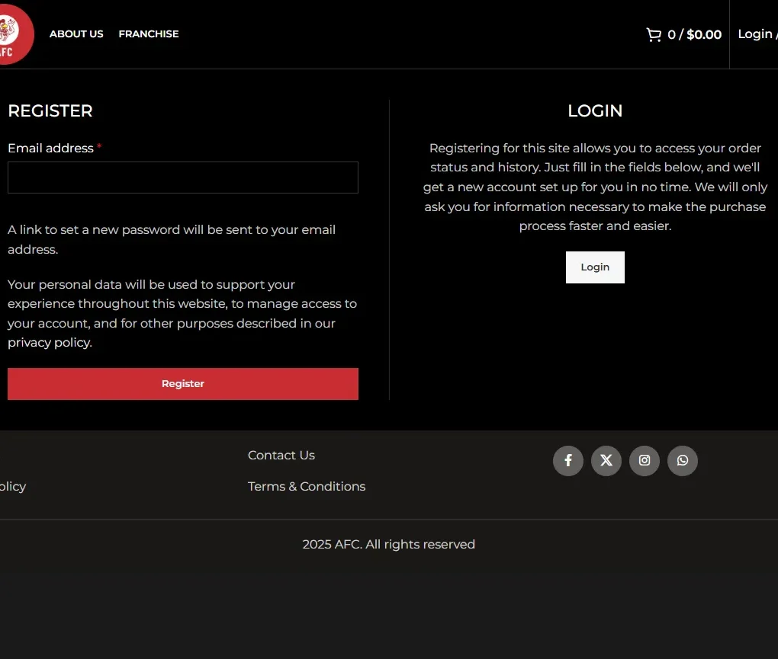Viewport: 778px width, 659px height.
Task: Open the privacy policy link in the register text
Action: (50, 343)
